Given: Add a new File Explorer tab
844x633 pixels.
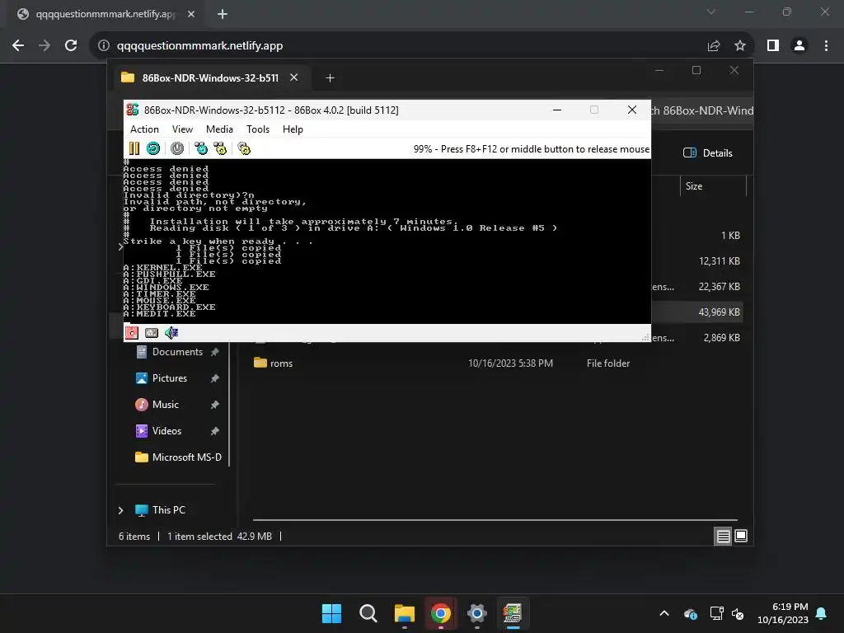Looking at the screenshot, I should coord(330,78).
